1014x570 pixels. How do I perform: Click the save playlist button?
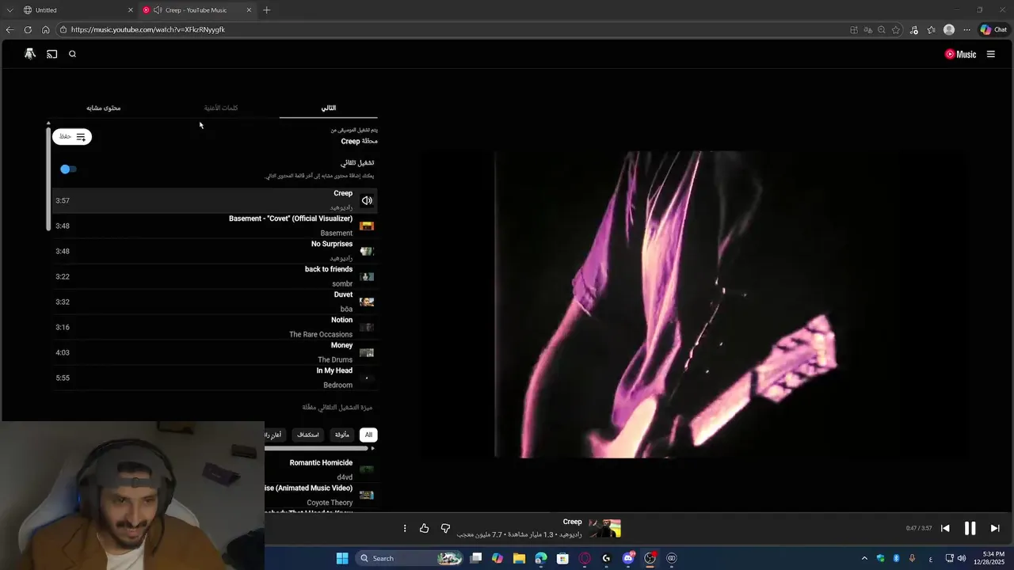pos(72,137)
